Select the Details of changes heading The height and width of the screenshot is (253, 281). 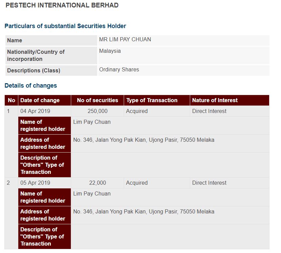click(31, 86)
